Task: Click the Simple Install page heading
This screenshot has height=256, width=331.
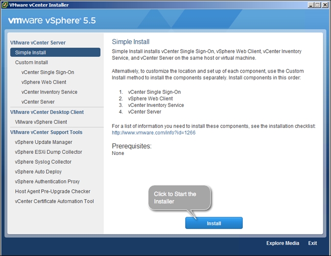Action: 131,42
